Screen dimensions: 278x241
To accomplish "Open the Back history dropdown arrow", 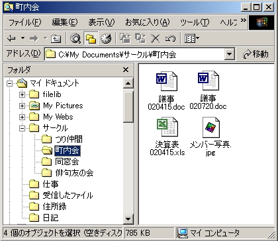I will [23, 38].
